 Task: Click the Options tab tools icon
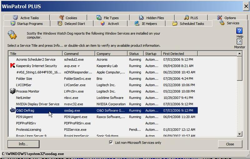pos(220,17)
